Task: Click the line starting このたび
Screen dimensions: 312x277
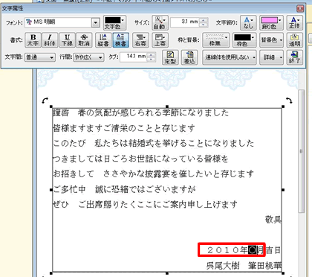Action: coord(154,144)
